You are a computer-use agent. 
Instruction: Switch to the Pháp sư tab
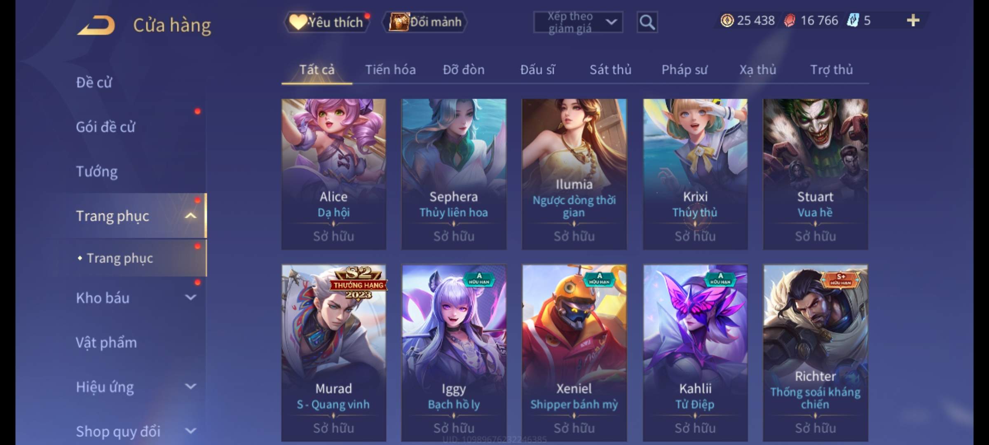coord(684,70)
